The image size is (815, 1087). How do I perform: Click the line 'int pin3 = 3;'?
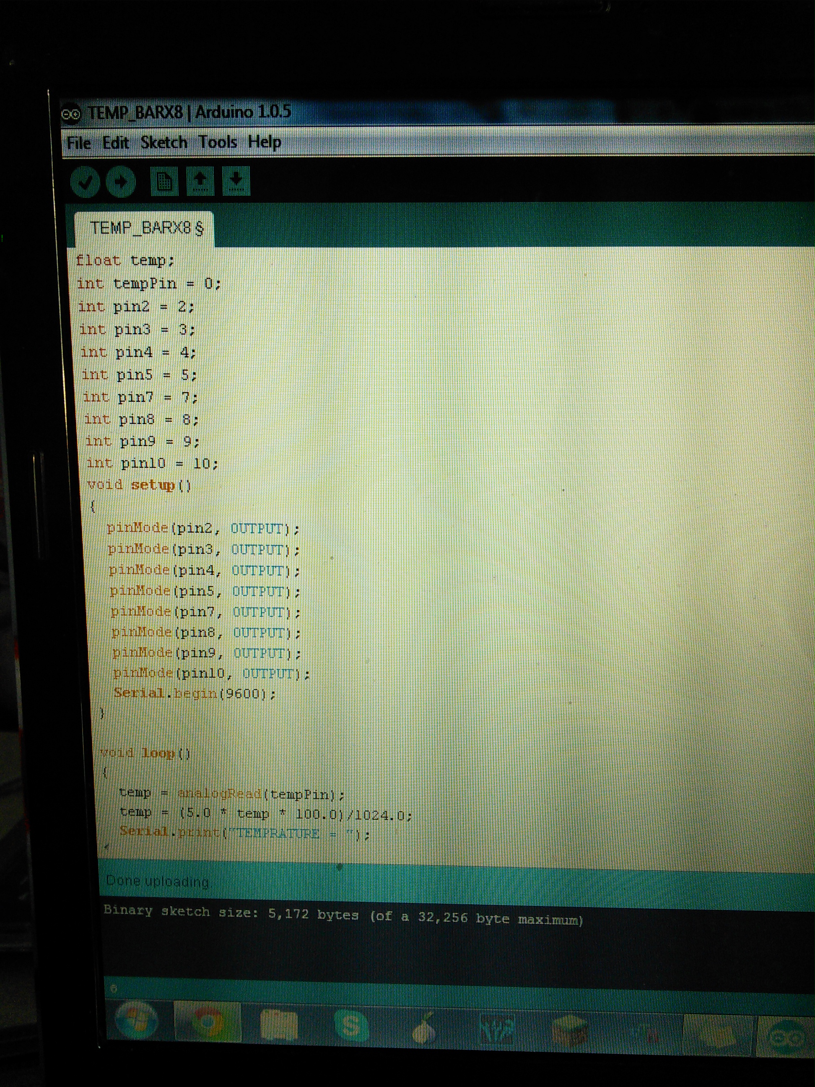pyautogui.click(x=138, y=329)
